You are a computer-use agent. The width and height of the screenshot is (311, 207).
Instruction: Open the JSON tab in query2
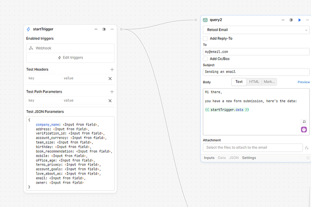point(234,157)
